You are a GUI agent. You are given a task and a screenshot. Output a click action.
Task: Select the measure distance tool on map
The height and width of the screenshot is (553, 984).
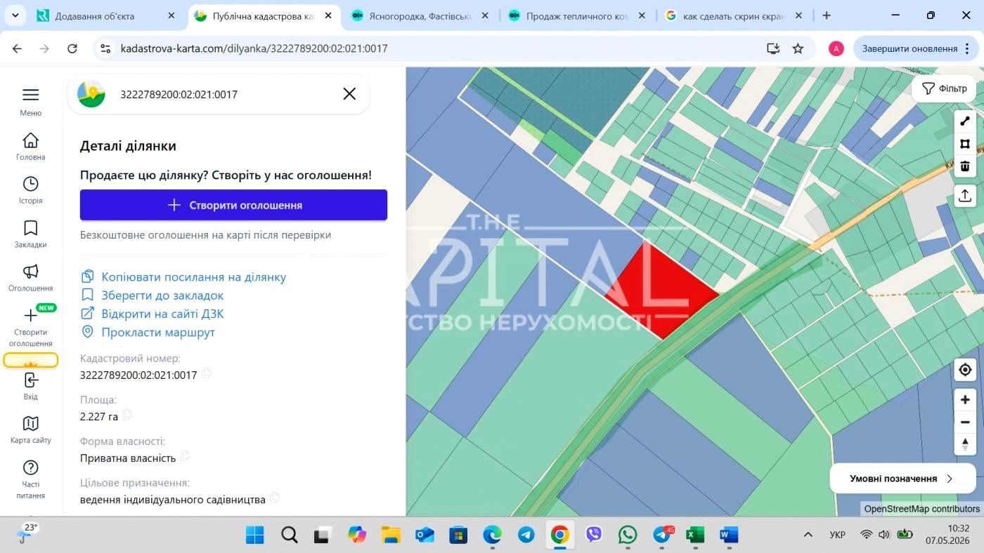point(965,121)
